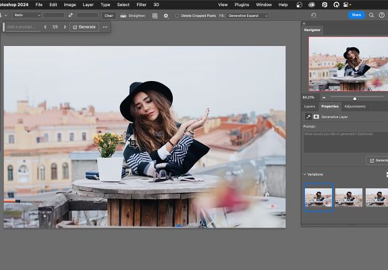Click the Creative Cloud menu bar icon
388x270 pixels.
click(x=312, y=5)
